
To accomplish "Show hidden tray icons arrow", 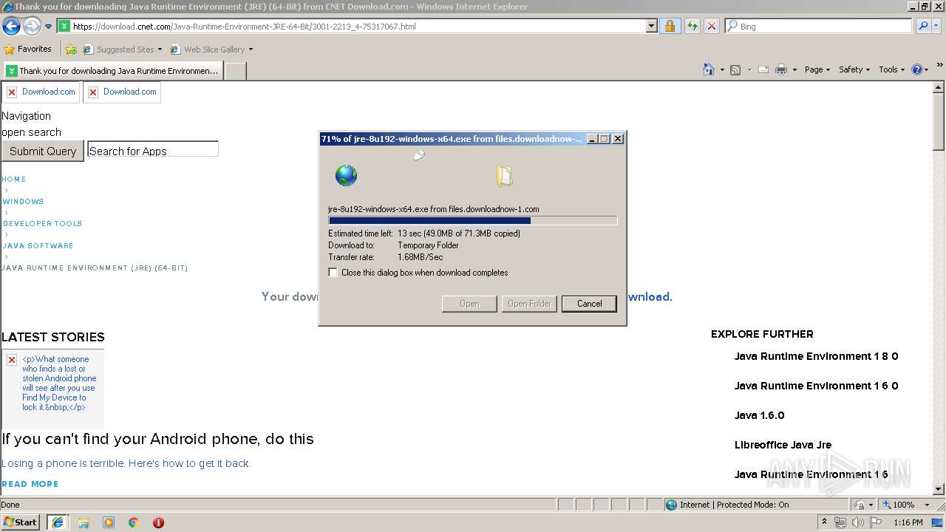I will [x=824, y=522].
